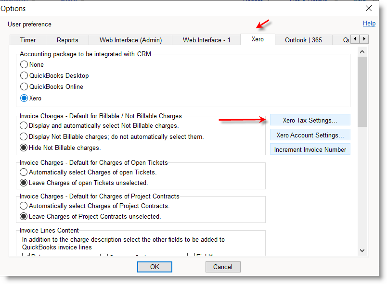387x284 pixels.
Task: Click the left tab scroll arrow
Action: (x=354, y=39)
